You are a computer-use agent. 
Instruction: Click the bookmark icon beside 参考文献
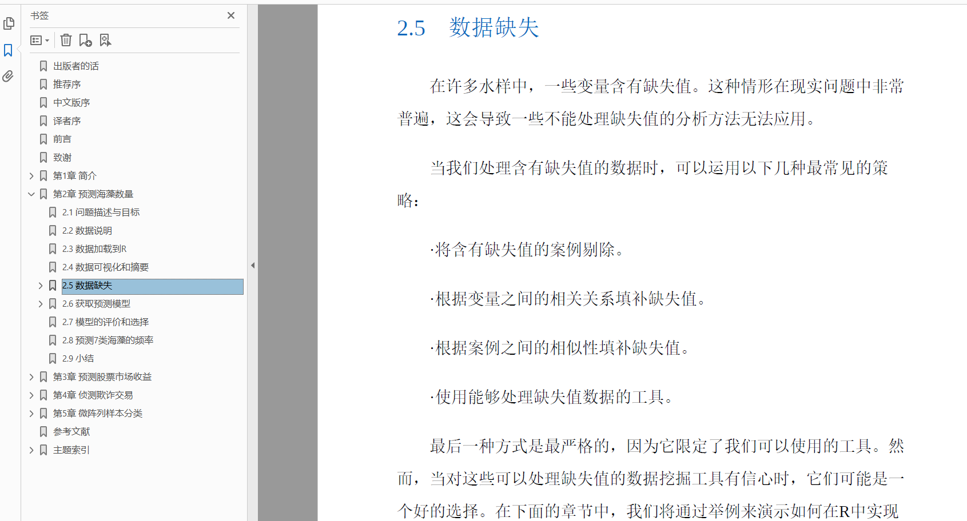point(44,431)
